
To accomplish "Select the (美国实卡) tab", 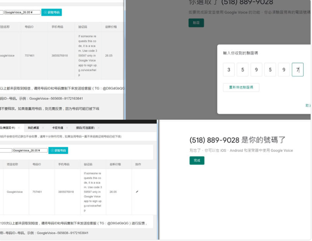I will coord(7,128).
